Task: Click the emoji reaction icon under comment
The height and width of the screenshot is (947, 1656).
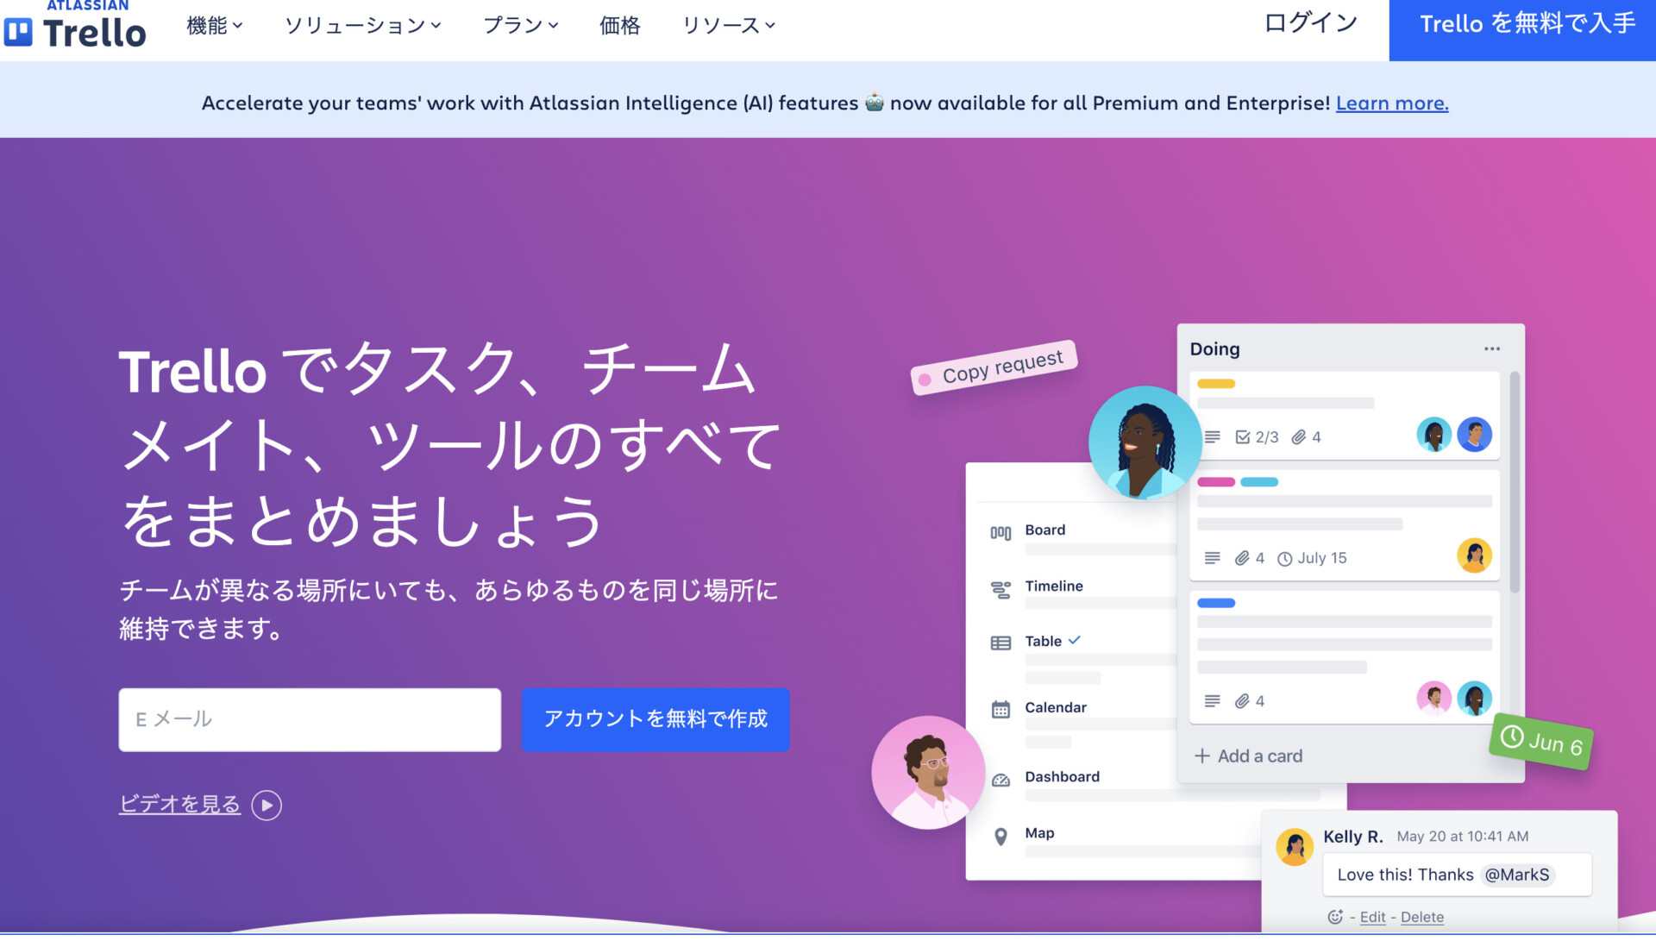Action: click(x=1335, y=917)
